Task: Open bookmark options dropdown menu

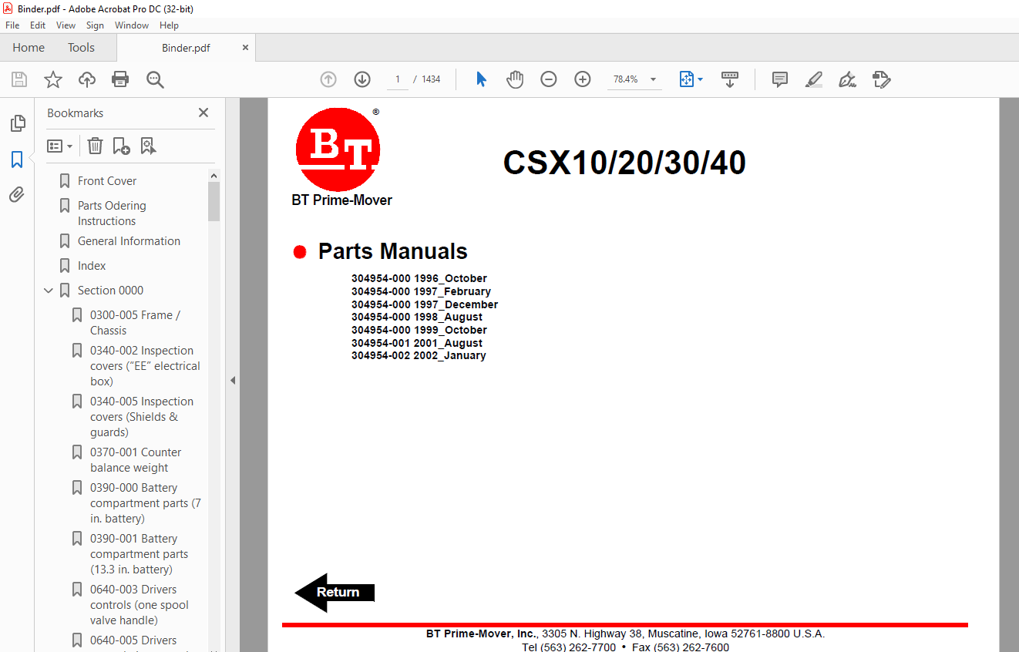Action: point(60,146)
